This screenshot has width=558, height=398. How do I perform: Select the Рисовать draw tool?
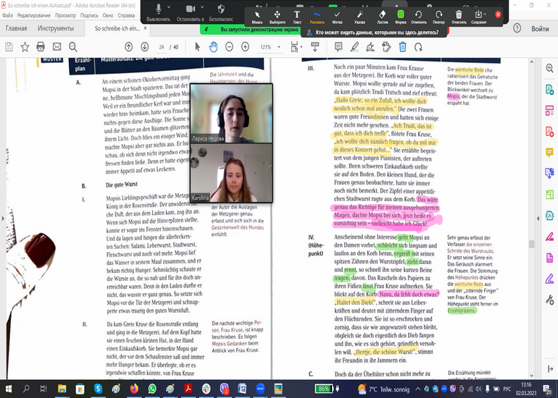[x=317, y=14]
